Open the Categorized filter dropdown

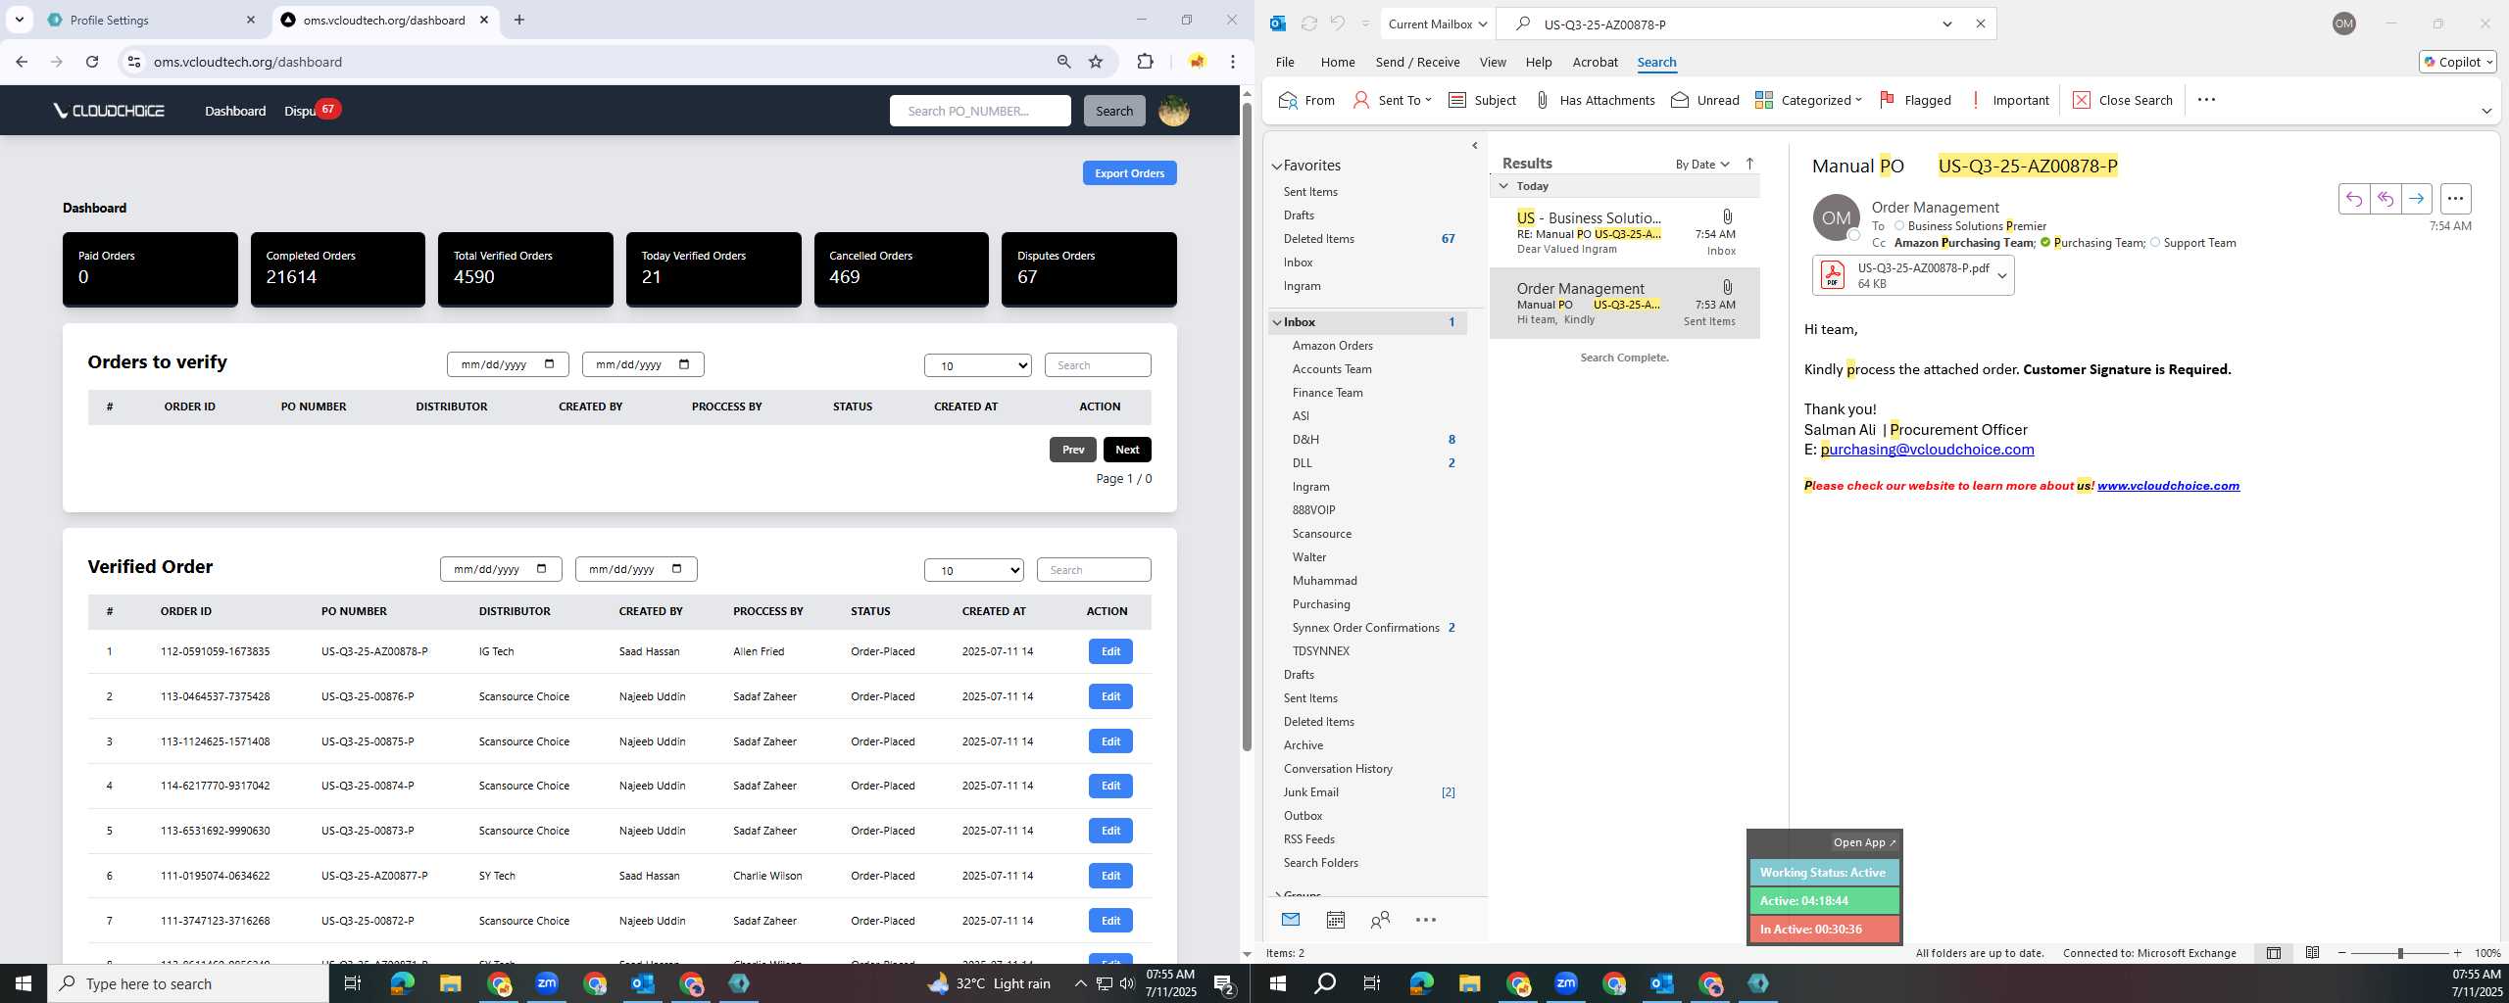[1808, 100]
